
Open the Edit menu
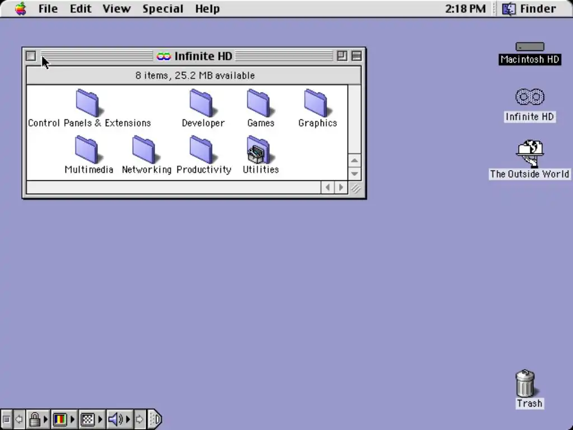81,8
